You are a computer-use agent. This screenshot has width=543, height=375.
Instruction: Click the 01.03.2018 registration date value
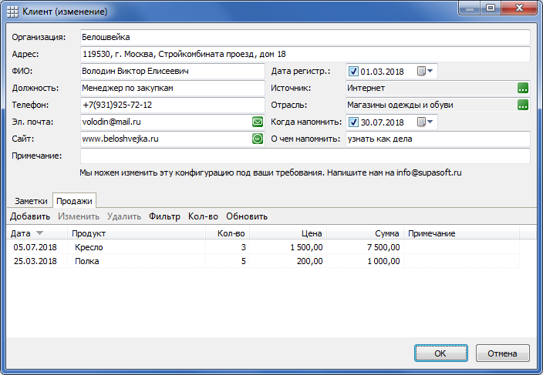[x=382, y=72]
